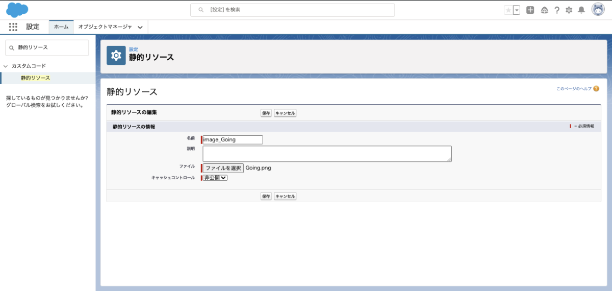Viewport: 612px width, 291px height.
Task: Click the Trailhead guidance cloud icon
Action: (544, 10)
